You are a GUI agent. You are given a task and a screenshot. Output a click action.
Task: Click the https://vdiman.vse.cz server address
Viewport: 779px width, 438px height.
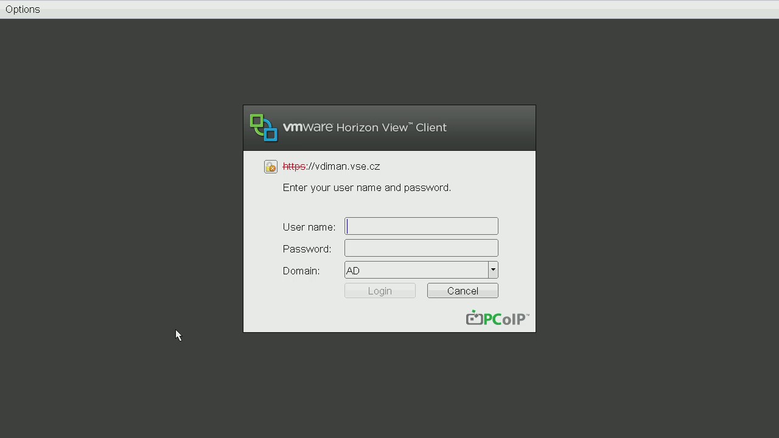pos(332,166)
